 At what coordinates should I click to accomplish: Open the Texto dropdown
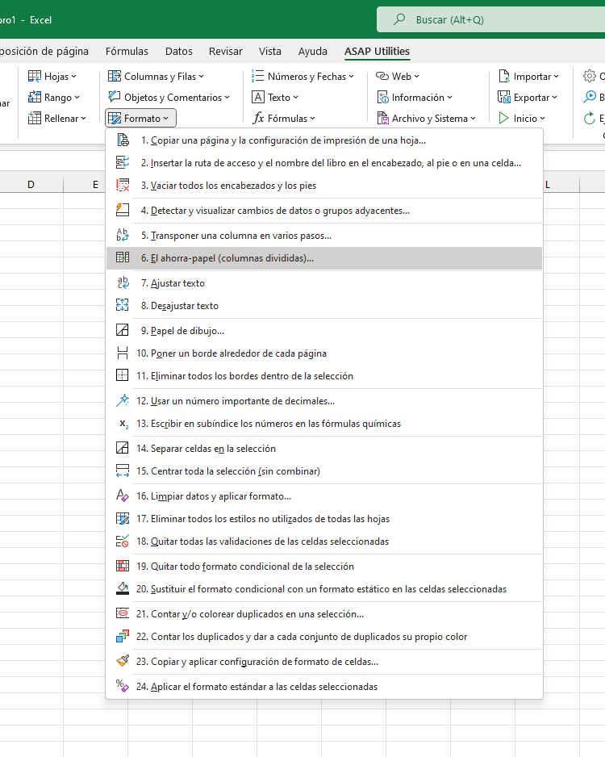pos(275,97)
